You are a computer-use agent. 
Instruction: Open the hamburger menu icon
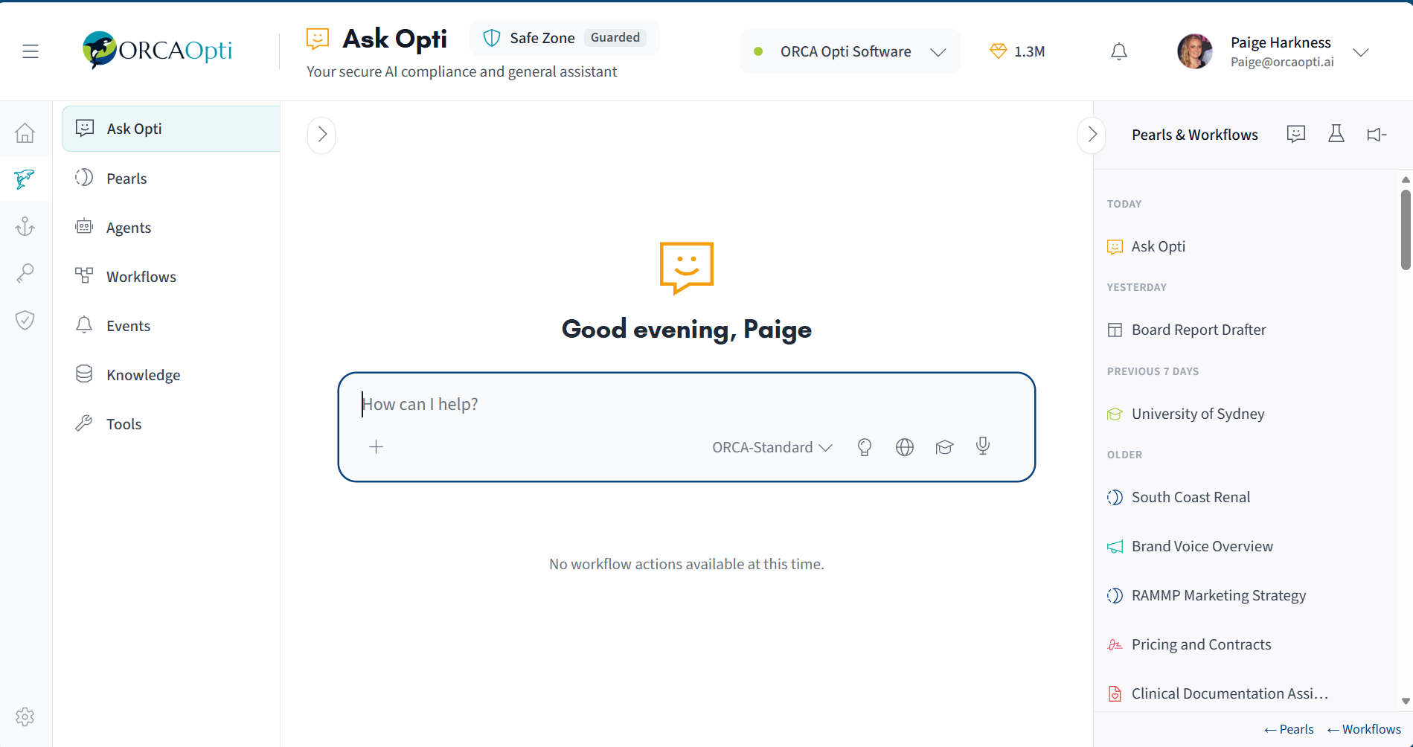[31, 51]
